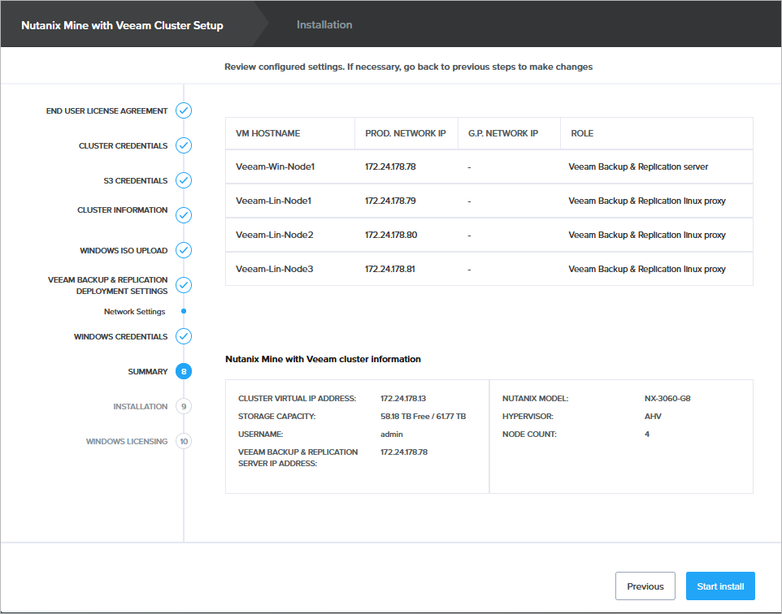Screen dimensions: 782x614
Task: Open the S3 Credentials step label
Action: [136, 180]
